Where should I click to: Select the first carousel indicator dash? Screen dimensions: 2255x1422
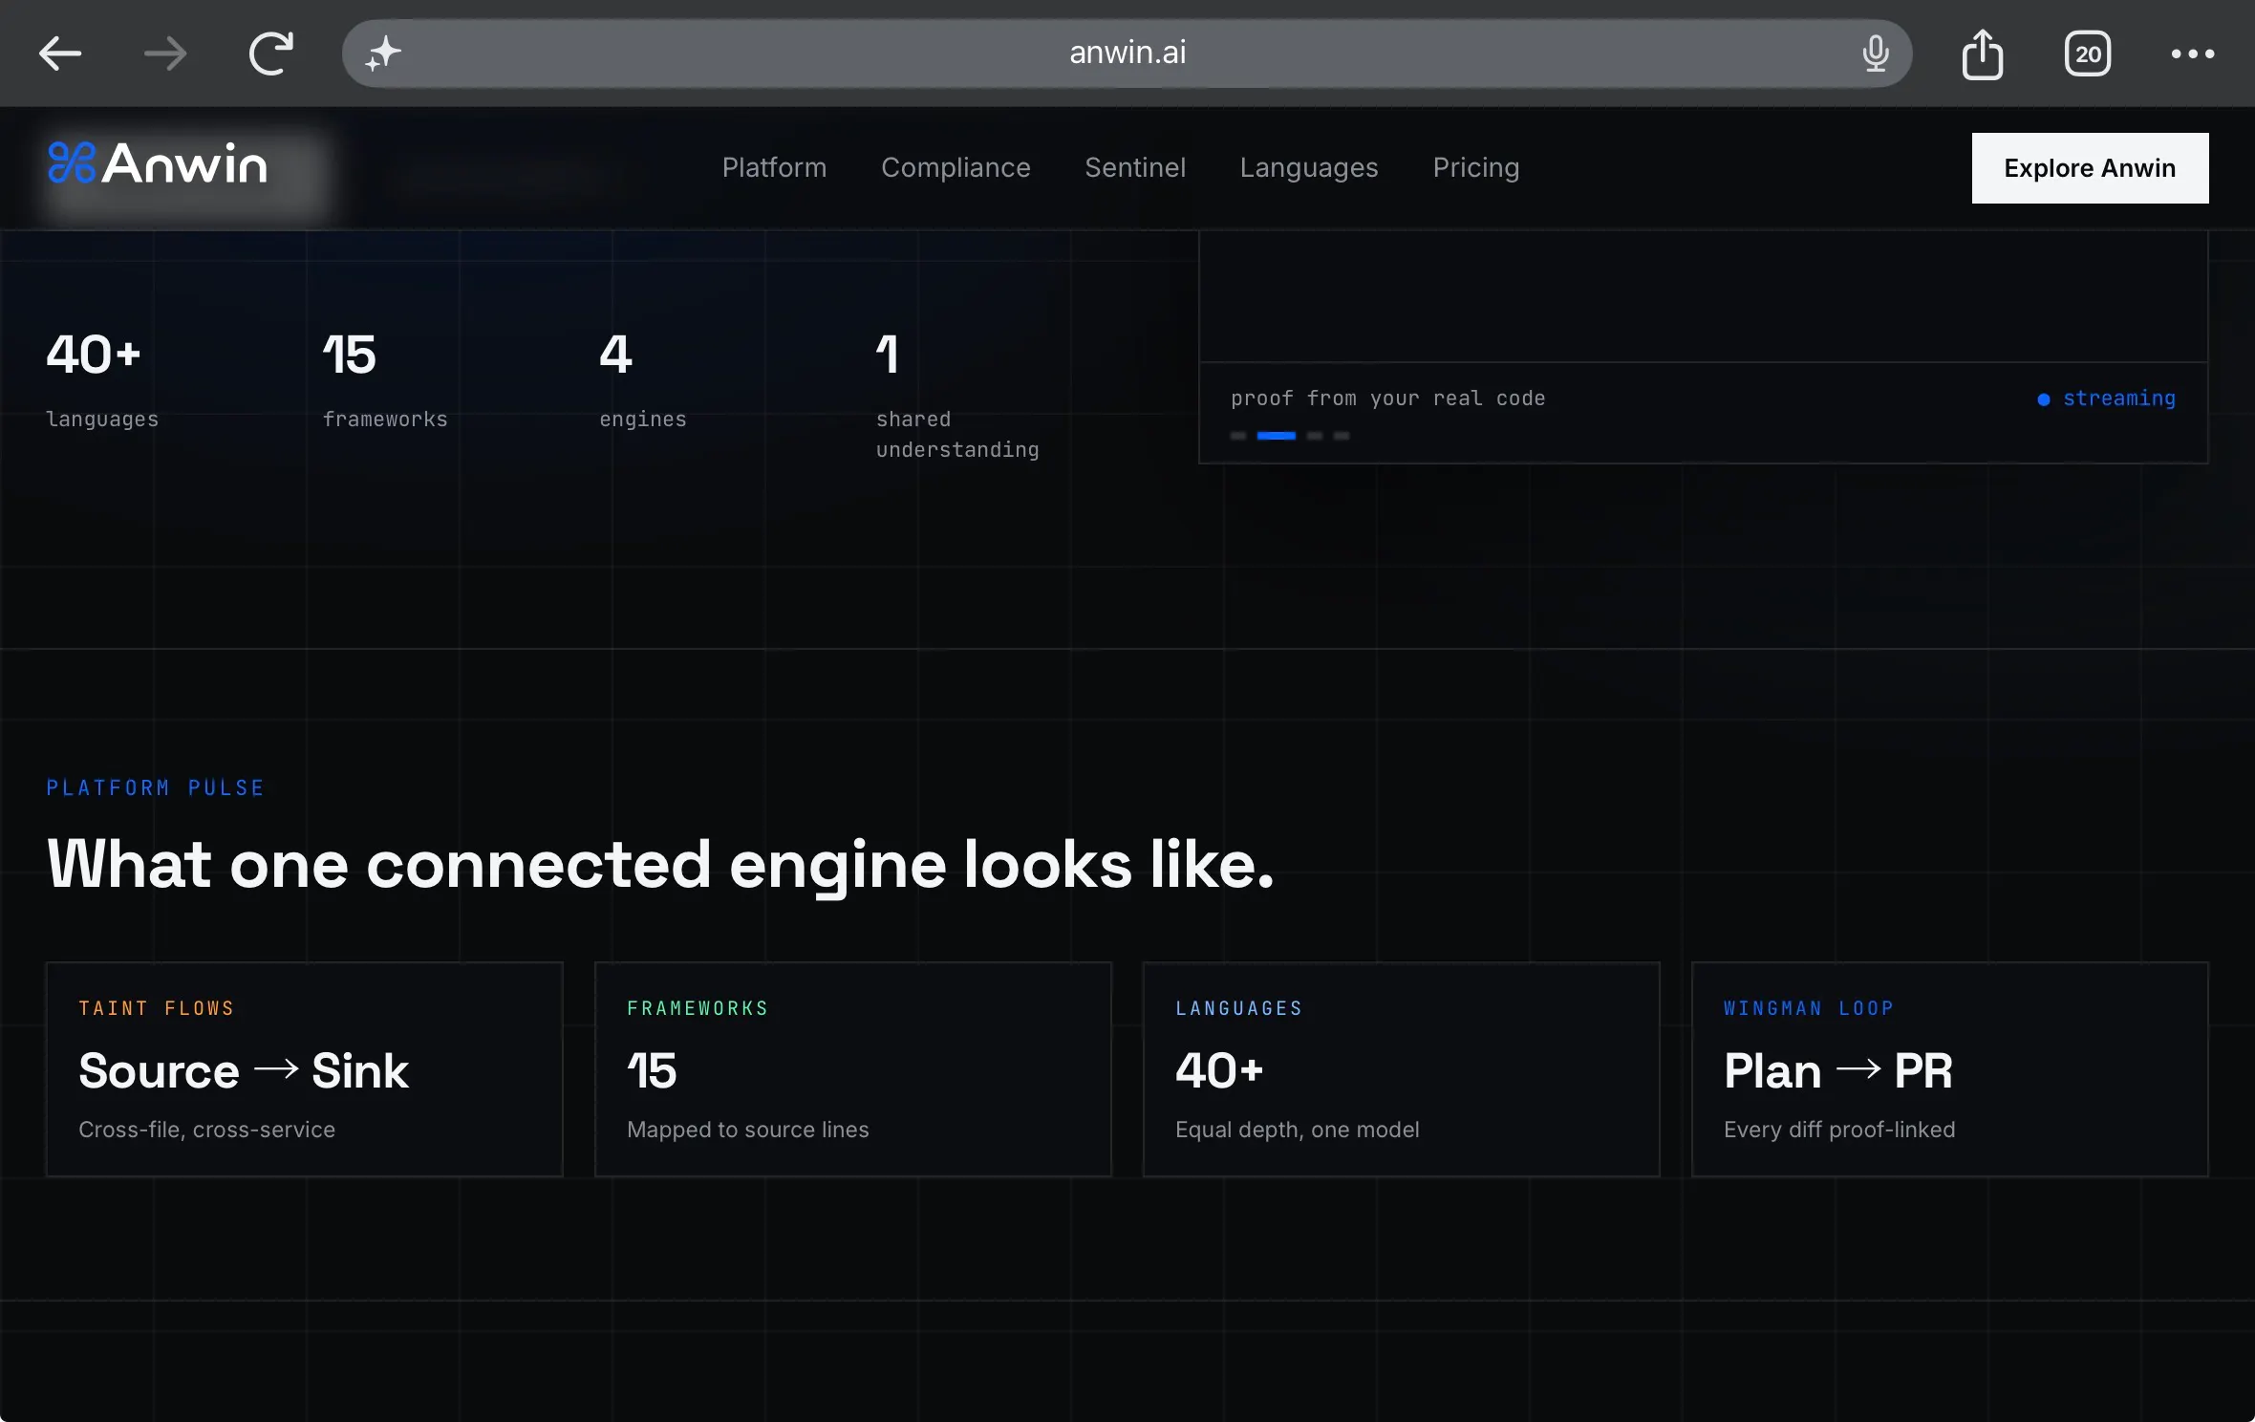[x=1238, y=436]
